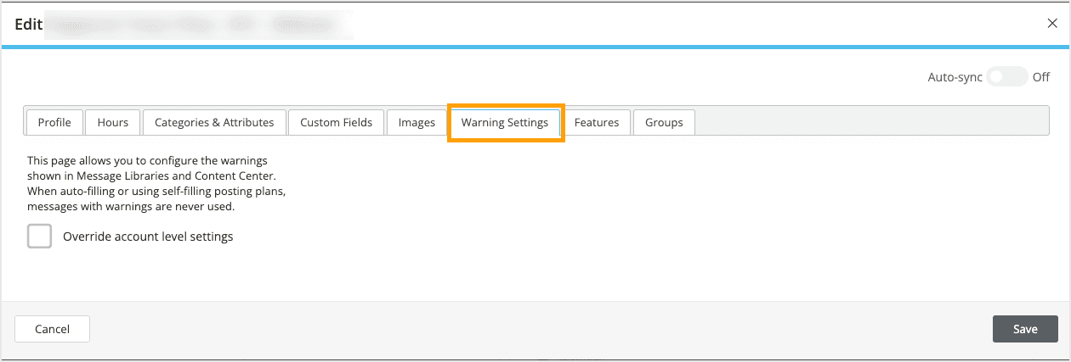Switch to the Hours tab
This screenshot has height=362, width=1071.
(x=112, y=122)
